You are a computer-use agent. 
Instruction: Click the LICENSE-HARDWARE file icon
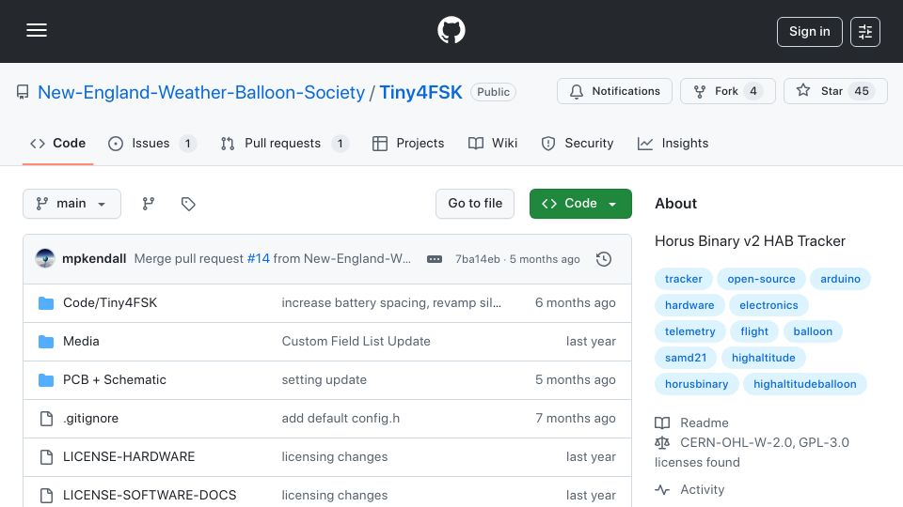[x=46, y=457]
